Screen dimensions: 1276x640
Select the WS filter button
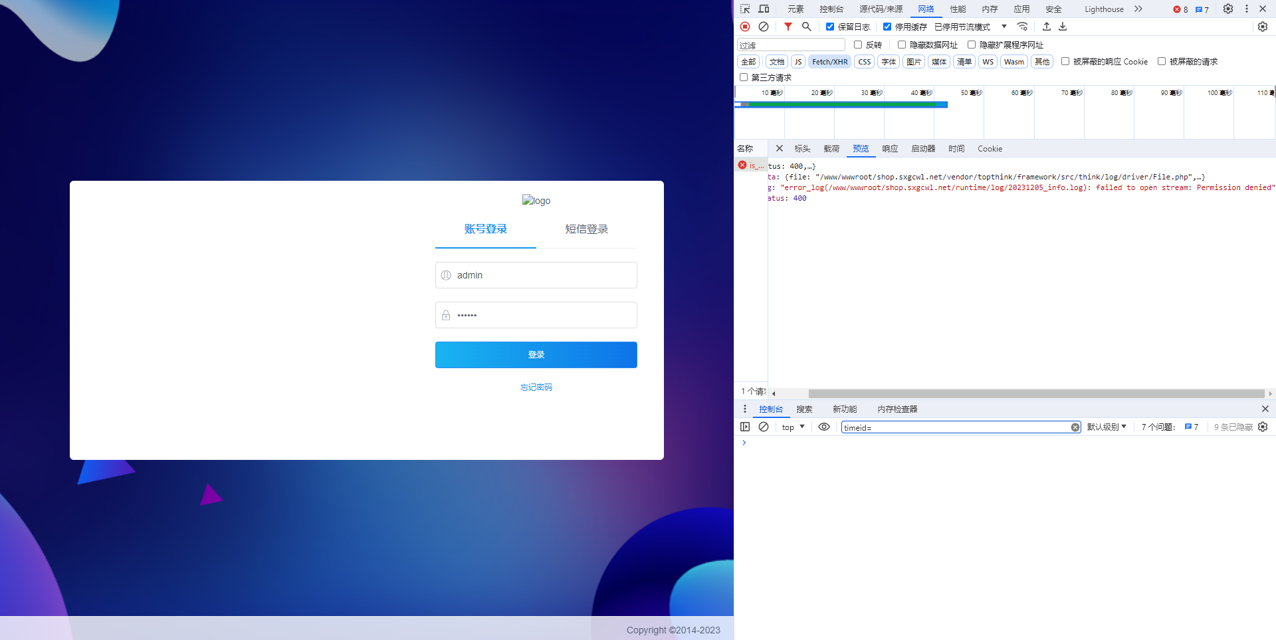988,62
